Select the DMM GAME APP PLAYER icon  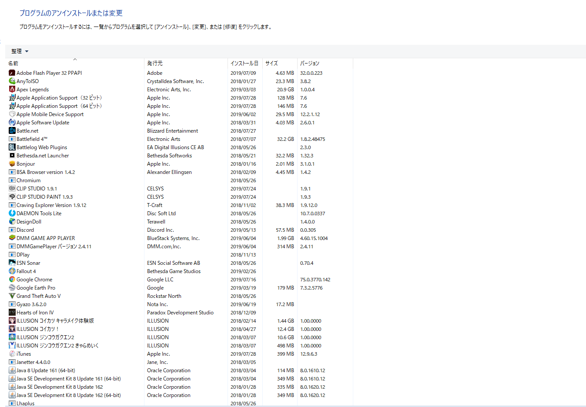pos(12,238)
